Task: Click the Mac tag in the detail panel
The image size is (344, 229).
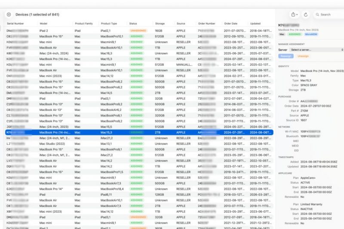Action: [282, 34]
